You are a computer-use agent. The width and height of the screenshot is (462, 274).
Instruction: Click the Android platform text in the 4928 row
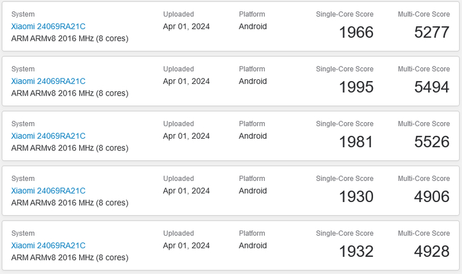[253, 246]
